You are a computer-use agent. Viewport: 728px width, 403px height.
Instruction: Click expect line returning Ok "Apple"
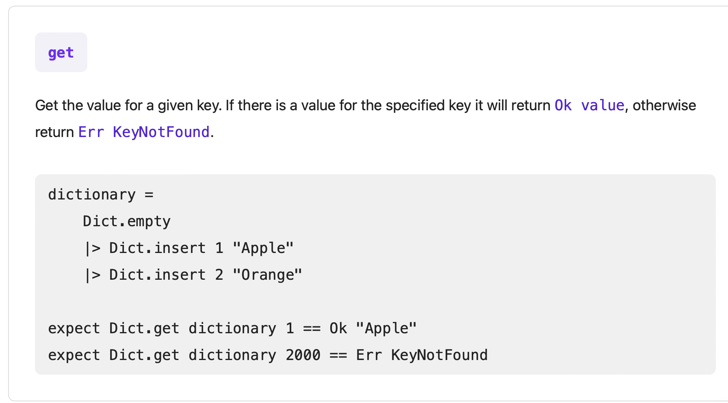coord(232,329)
